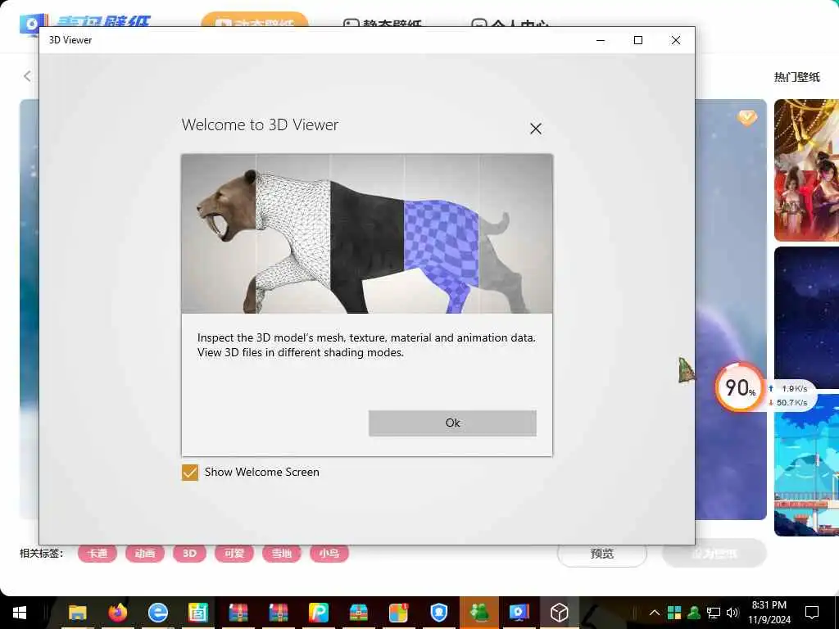Open the starry night sky wallpaper thumbnail
Screen dimensions: 839x629
click(806, 317)
